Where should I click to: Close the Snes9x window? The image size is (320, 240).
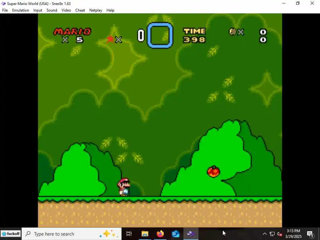tap(312, 3)
